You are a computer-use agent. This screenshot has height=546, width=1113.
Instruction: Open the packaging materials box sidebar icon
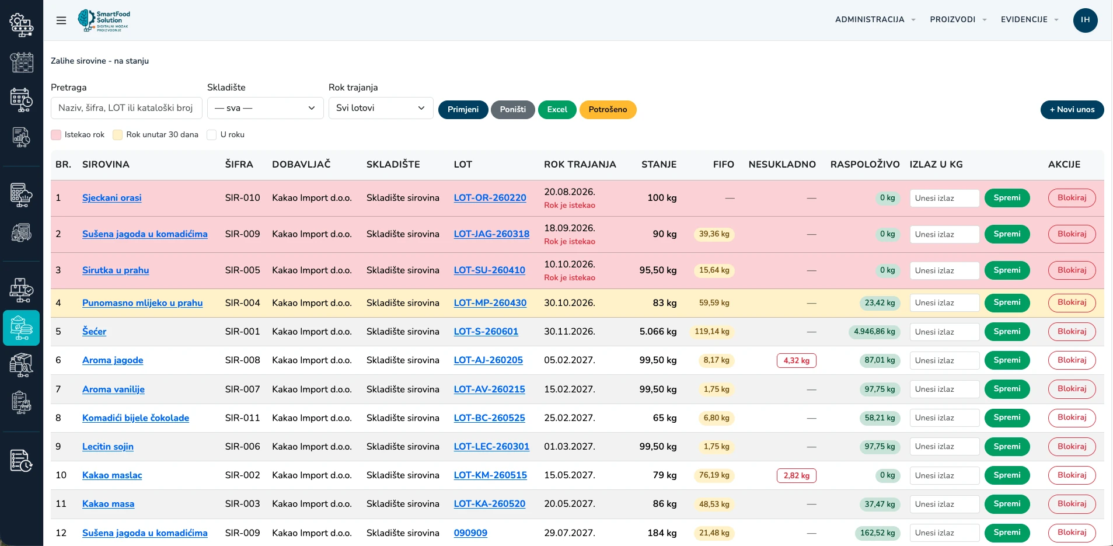tap(22, 365)
